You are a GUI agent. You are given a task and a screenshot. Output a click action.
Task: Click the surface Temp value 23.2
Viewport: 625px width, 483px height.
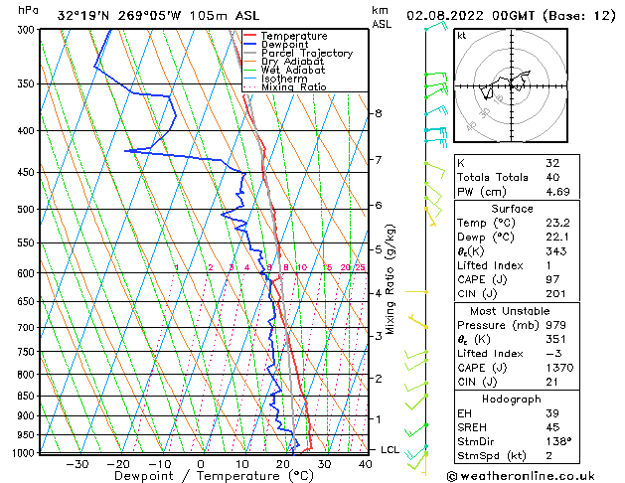[x=557, y=223]
